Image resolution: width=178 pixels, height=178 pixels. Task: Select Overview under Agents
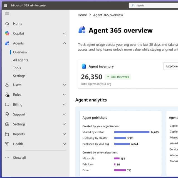tap(20, 52)
